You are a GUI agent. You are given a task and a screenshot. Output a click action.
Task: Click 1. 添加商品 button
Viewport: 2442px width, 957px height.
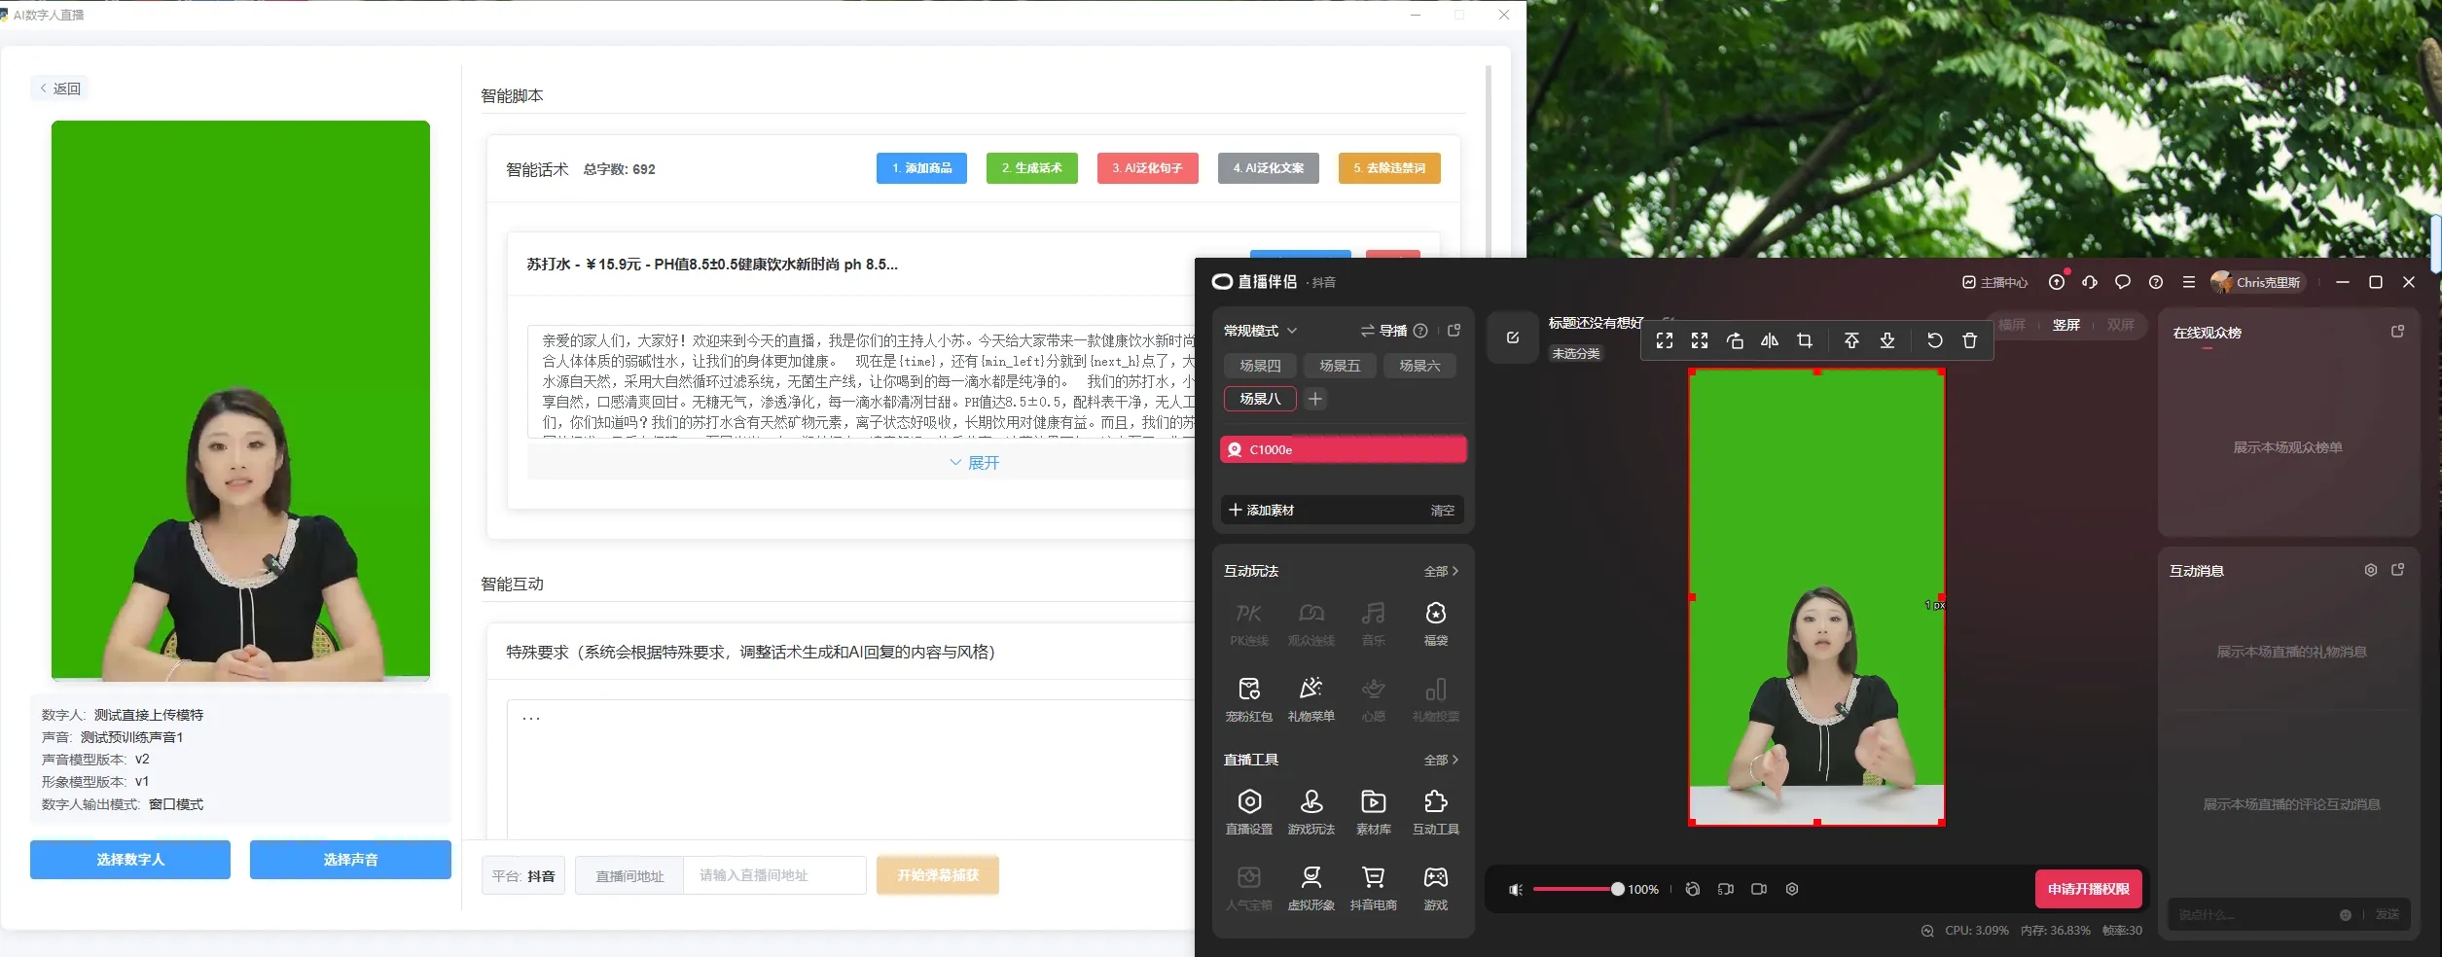(x=921, y=168)
